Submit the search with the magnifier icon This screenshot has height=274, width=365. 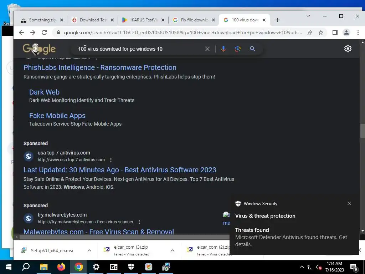point(253,49)
